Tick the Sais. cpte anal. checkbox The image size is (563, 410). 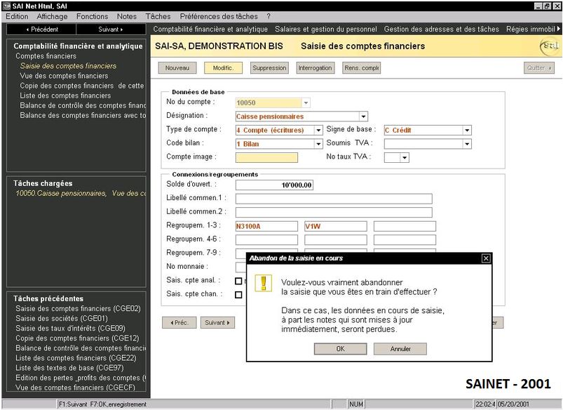[238, 281]
